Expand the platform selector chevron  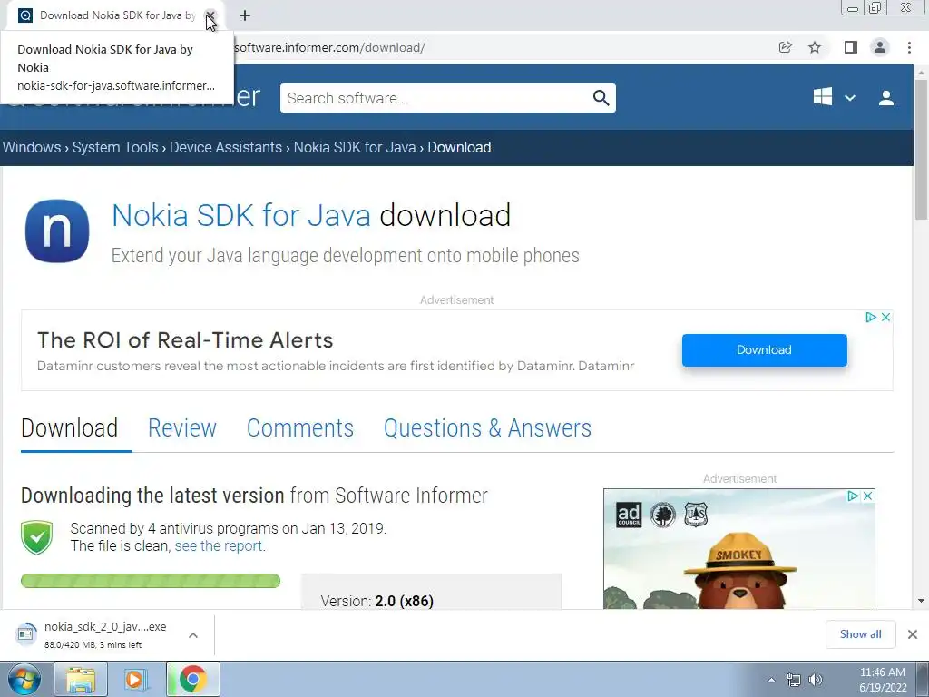tap(849, 98)
